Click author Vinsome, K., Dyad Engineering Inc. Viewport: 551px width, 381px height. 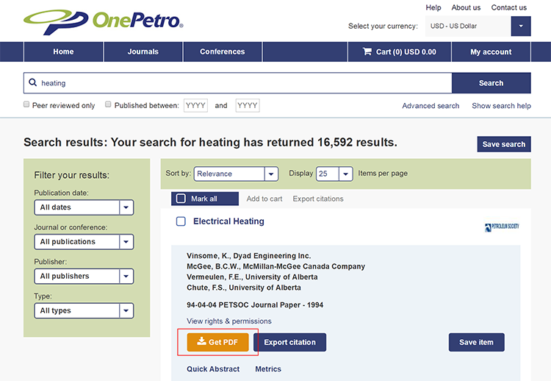pyautogui.click(x=249, y=256)
